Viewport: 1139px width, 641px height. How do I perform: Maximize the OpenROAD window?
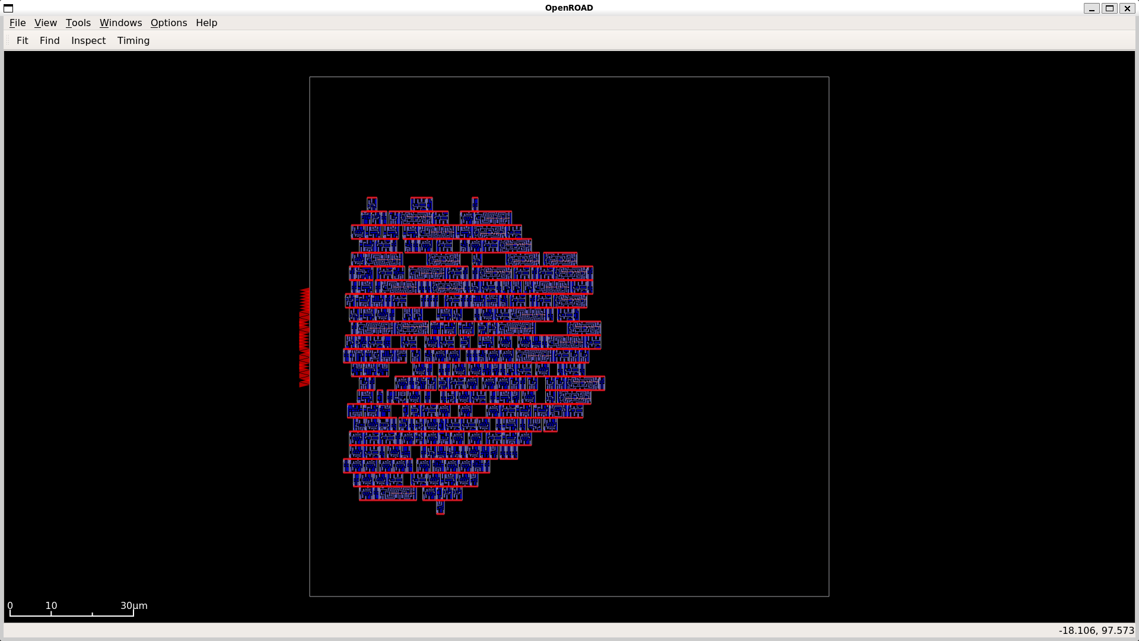pyautogui.click(x=1109, y=8)
